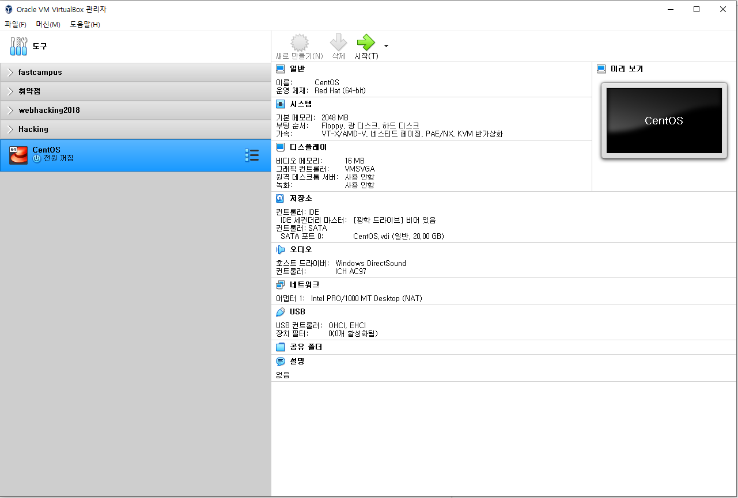Click the Audio (오디오) speaker icon
The height and width of the screenshot is (498, 738).
click(x=281, y=250)
